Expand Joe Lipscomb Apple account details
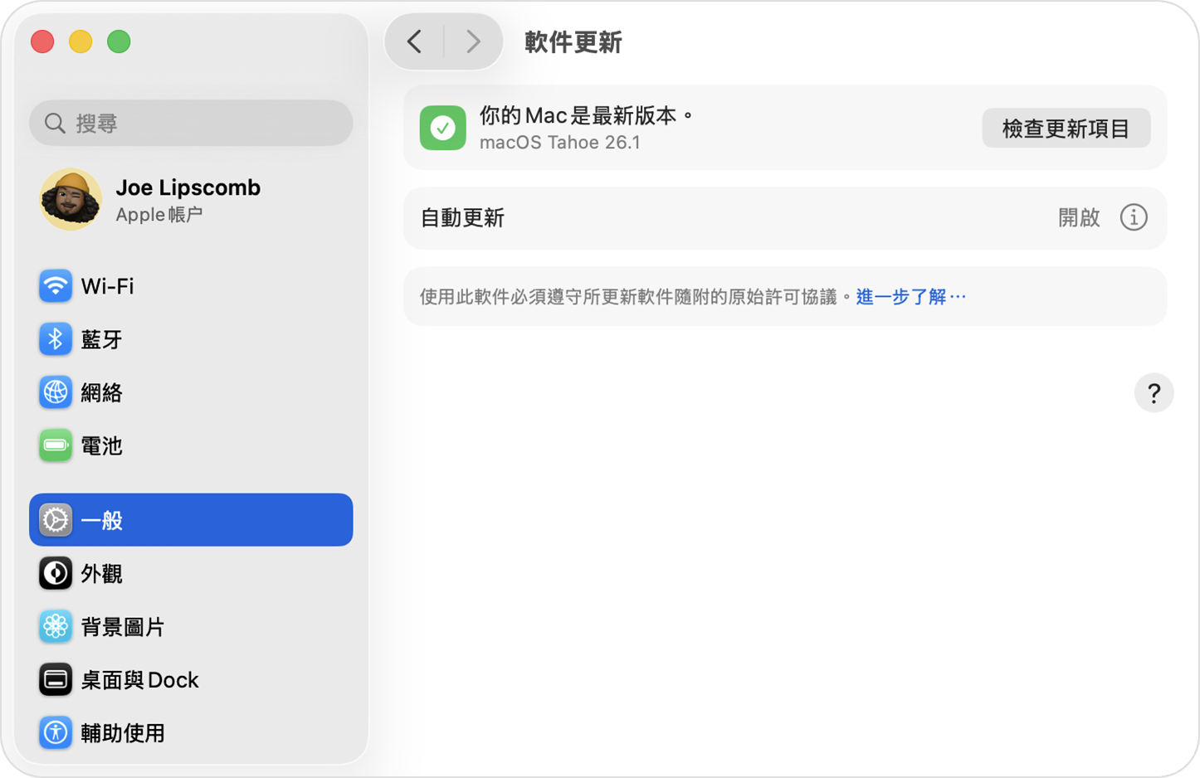 coord(187,199)
